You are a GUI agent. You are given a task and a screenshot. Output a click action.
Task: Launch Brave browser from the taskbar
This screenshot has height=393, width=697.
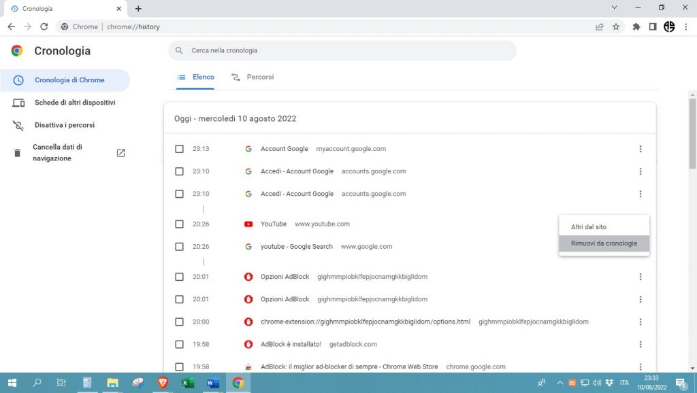(163, 383)
